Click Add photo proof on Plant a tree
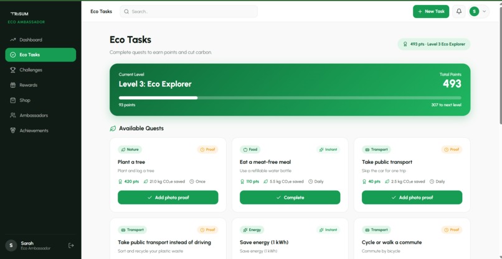This screenshot has height=259, width=502. [168, 198]
